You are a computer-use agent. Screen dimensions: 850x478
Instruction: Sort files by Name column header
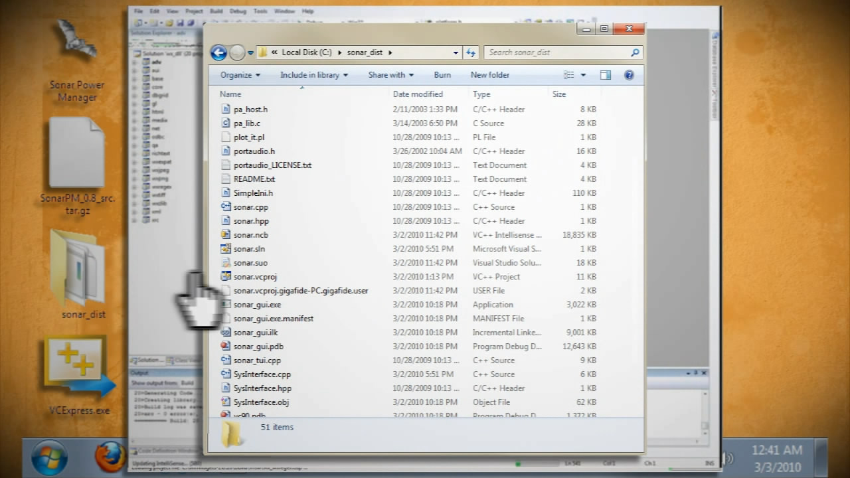[x=303, y=94]
